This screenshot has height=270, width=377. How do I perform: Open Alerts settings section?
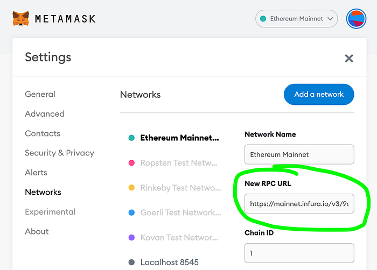[x=36, y=173]
